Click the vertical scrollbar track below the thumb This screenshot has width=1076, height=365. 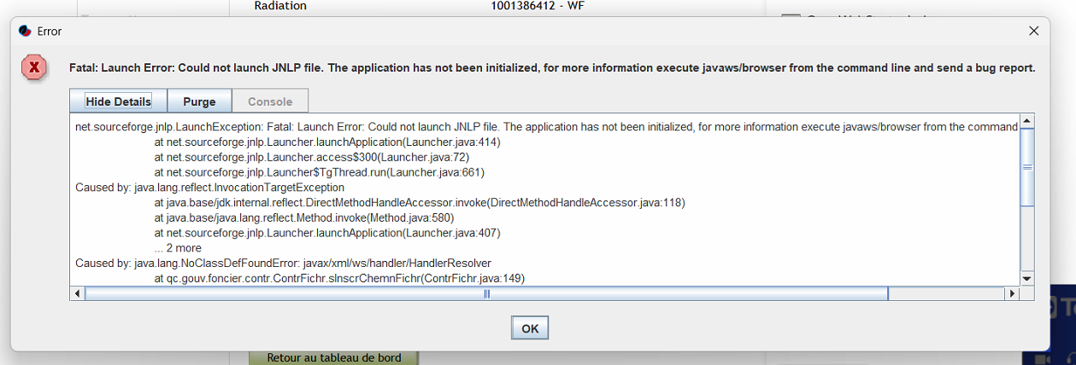tap(1027, 238)
